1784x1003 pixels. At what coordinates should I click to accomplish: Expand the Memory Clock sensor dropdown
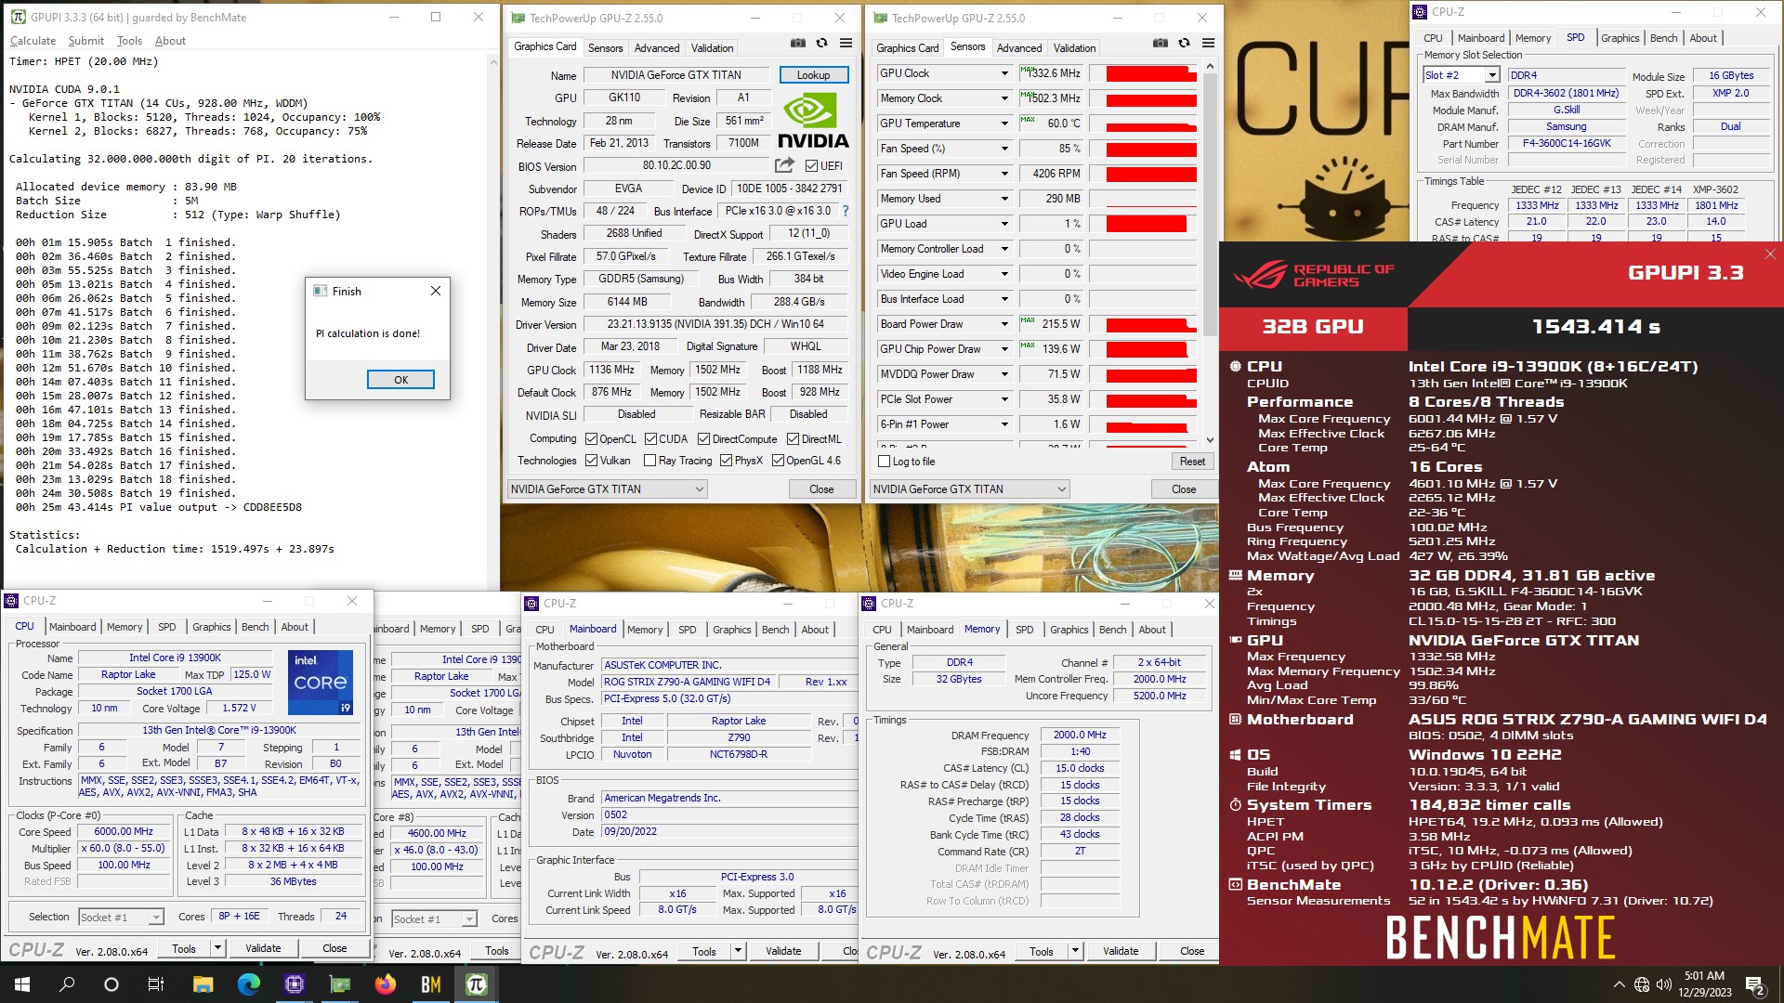(x=1004, y=98)
